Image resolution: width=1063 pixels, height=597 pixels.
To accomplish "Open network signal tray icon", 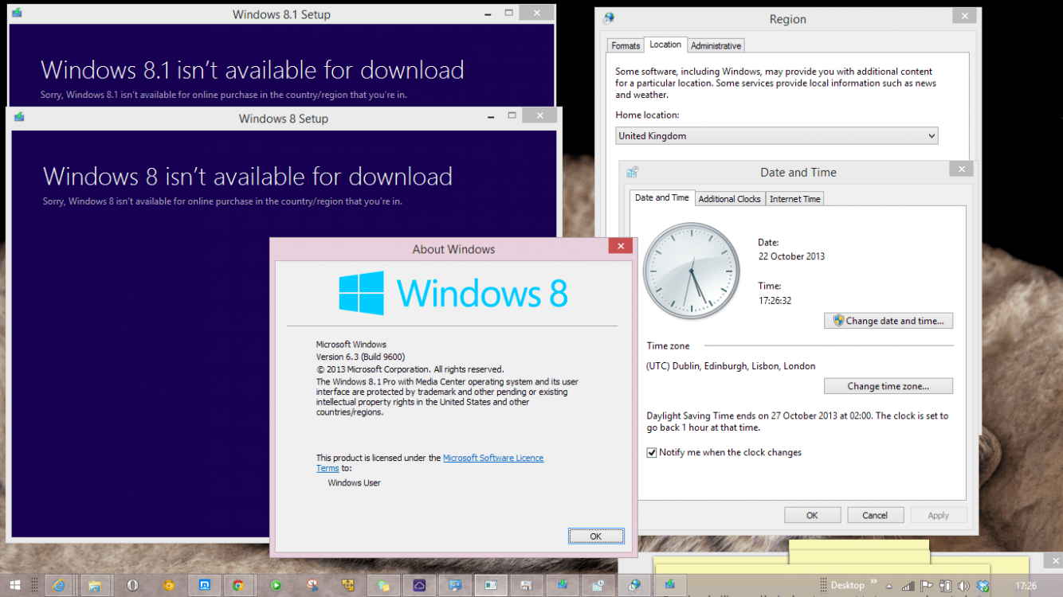I will pos(907,585).
